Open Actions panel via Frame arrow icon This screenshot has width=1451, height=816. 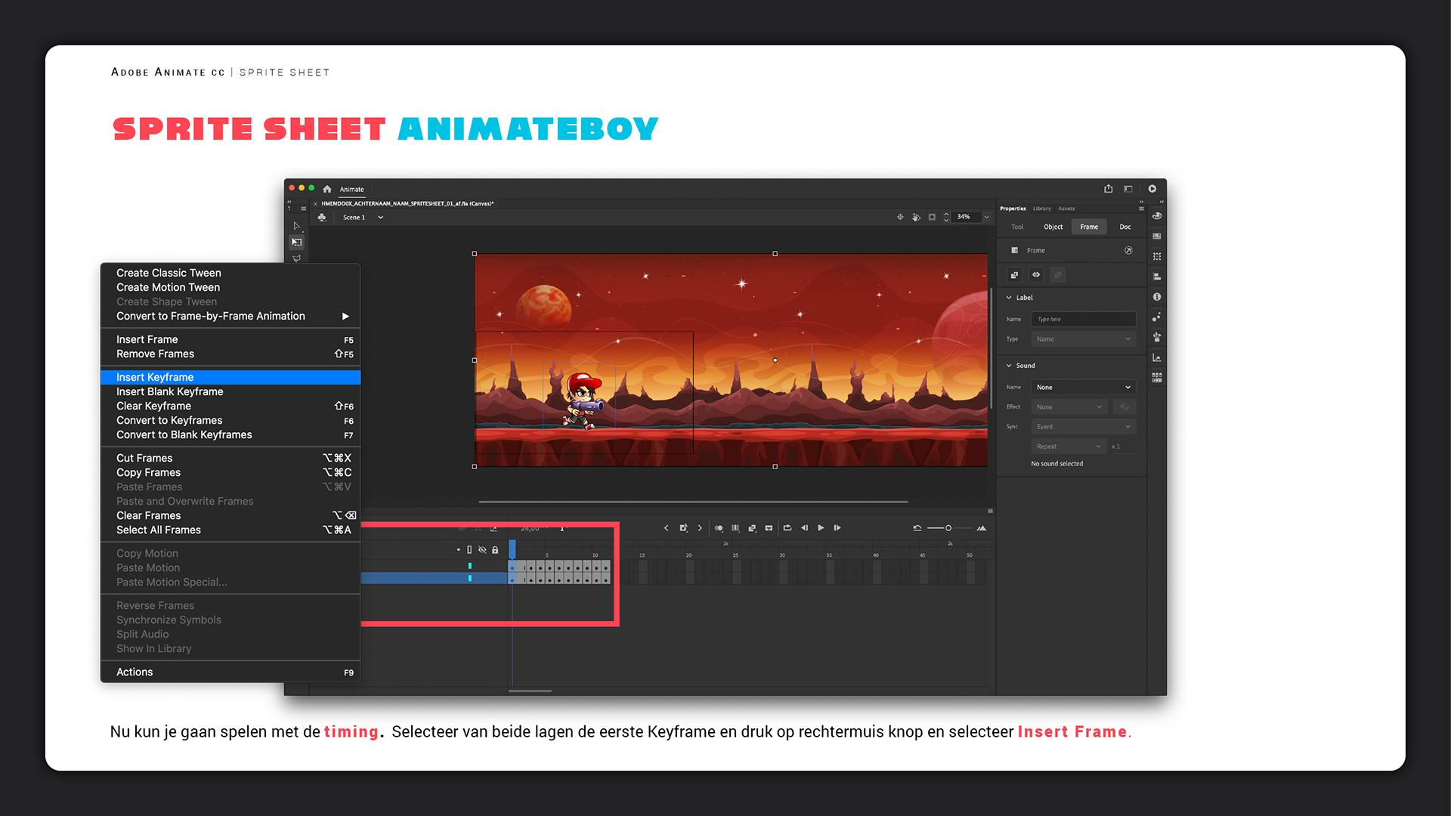1128,250
